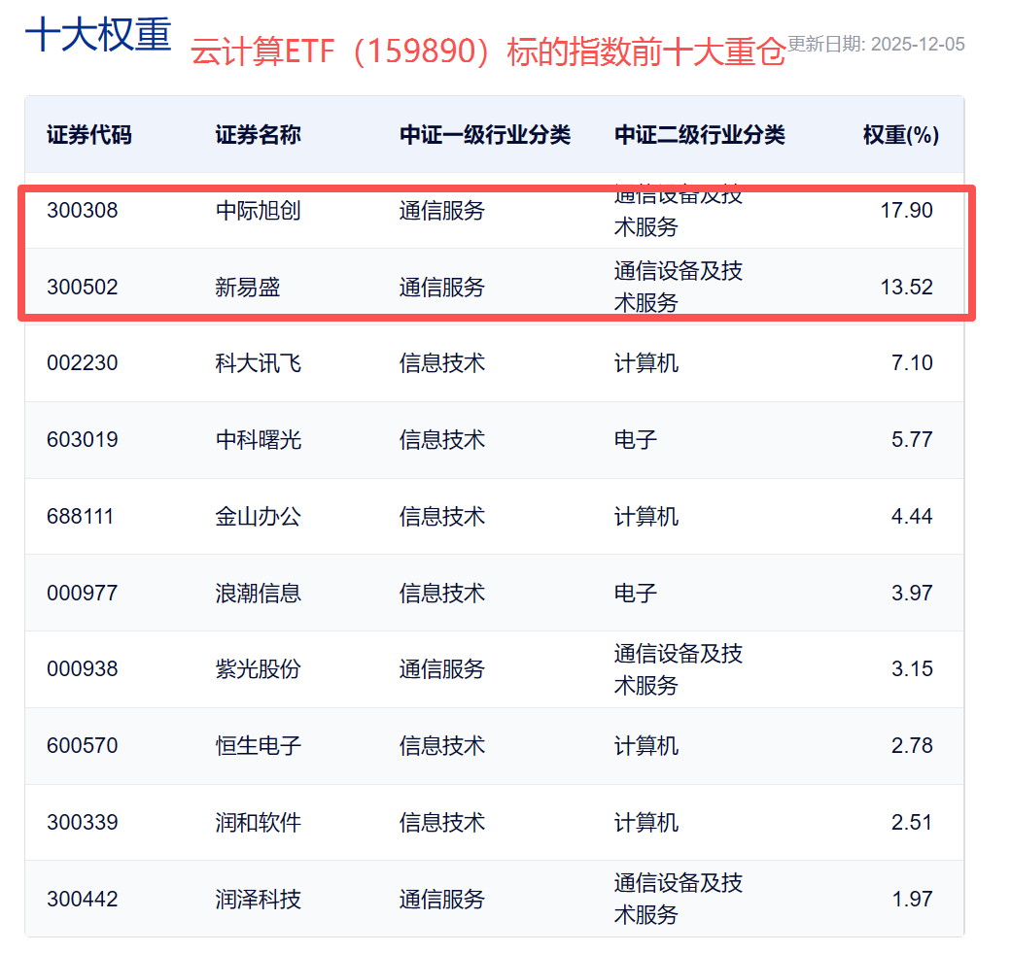Sort by the 证券名称 column header

(258, 135)
